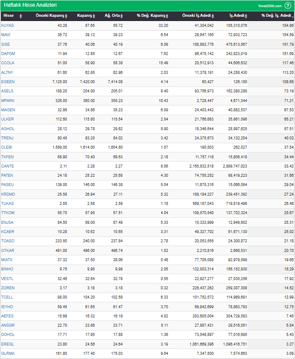Screen dimensions: 295x359
Task: Click the sort arrows beside Hisse column
Action: pyautogui.click(x=21, y=16)
